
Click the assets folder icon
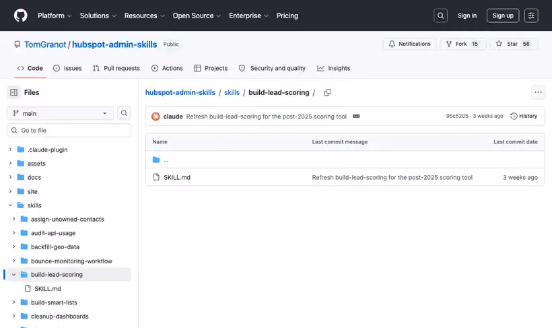(x=21, y=164)
